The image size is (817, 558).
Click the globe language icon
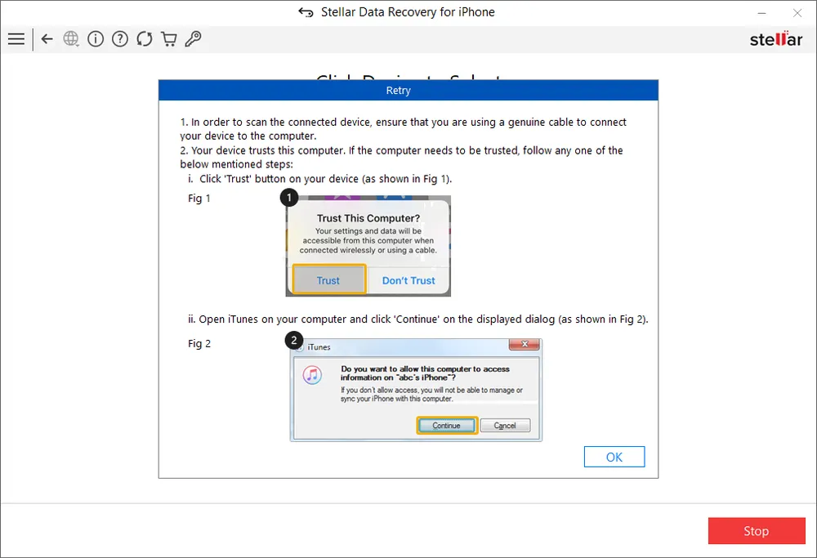click(71, 38)
